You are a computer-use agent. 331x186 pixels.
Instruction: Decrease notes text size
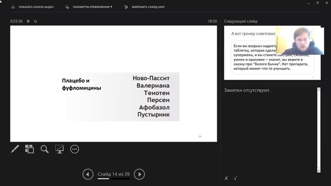click(x=235, y=178)
